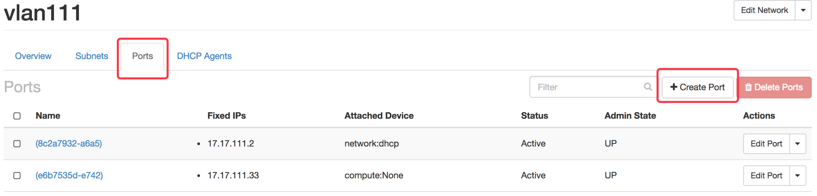Check the box for port 8c2a7932-a6a5
The height and width of the screenshot is (196, 817).
(x=17, y=144)
